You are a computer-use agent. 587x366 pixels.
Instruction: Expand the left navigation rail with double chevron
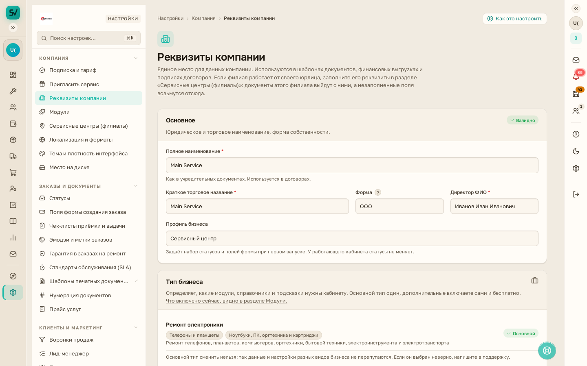pyautogui.click(x=13, y=28)
